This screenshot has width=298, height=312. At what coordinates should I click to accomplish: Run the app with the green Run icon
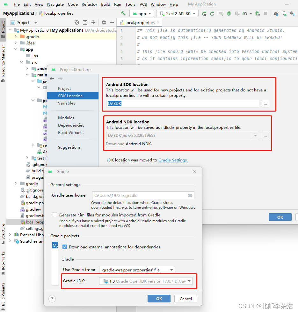pos(204,14)
